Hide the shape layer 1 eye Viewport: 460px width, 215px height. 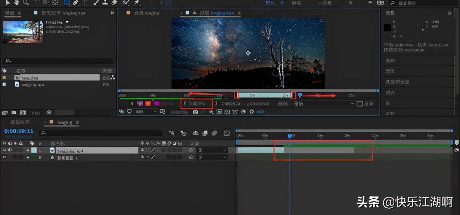click(x=4, y=157)
